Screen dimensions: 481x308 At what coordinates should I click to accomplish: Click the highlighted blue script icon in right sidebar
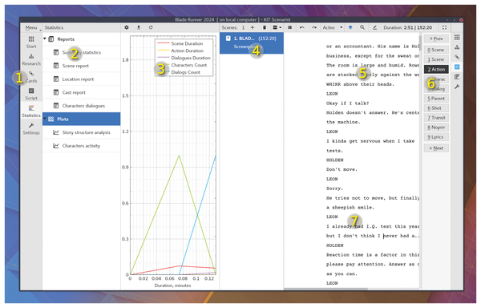[457, 67]
